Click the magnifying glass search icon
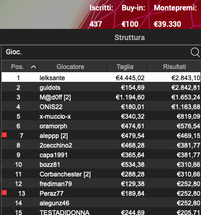The height and width of the screenshot is (215, 201). coord(195,52)
